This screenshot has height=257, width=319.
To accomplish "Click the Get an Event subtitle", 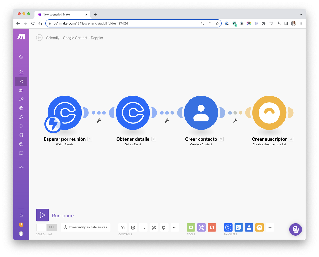I will pos(133,144).
